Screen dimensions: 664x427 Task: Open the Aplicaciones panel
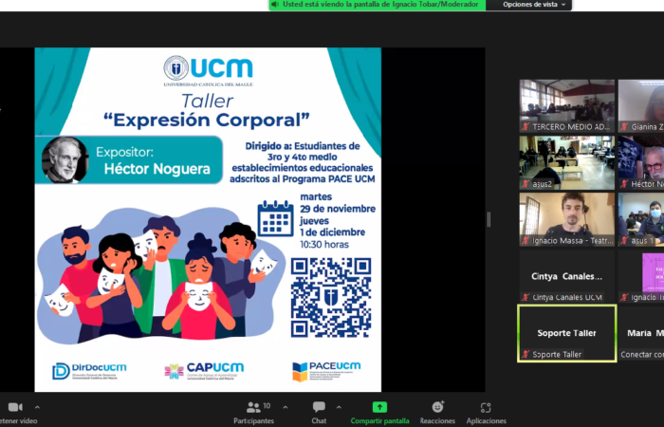[x=486, y=413]
